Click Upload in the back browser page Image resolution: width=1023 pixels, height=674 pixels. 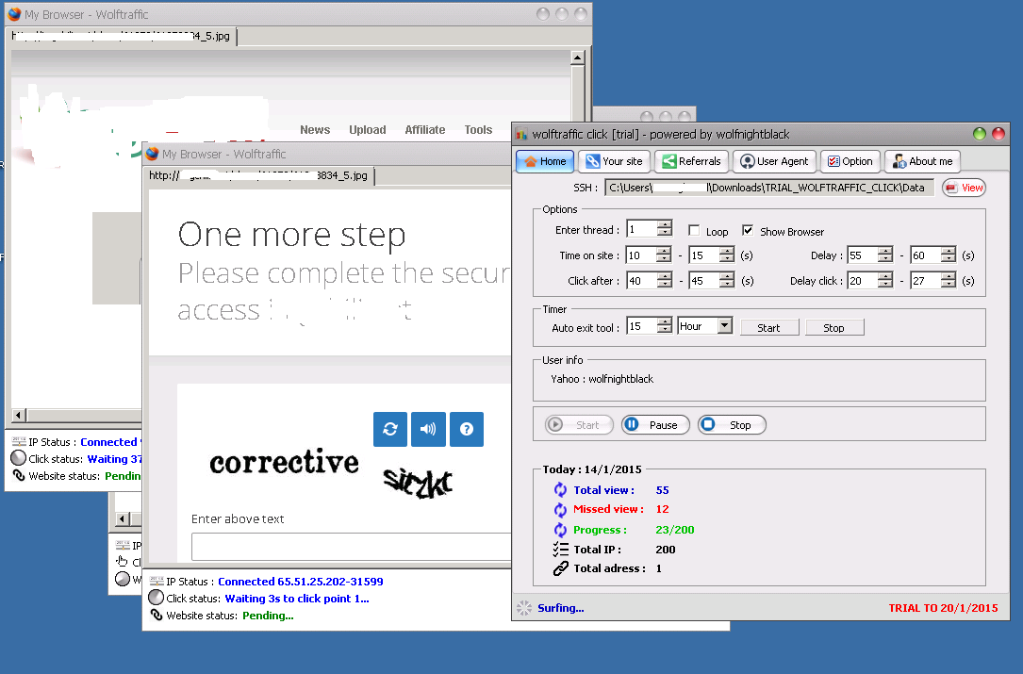(368, 130)
